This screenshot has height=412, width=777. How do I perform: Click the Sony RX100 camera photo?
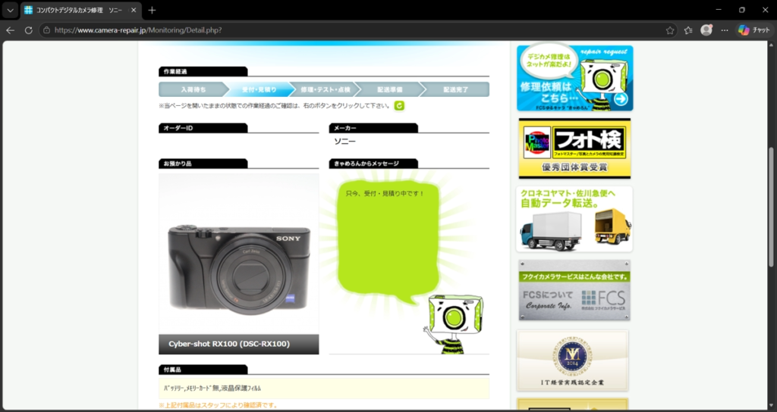[239, 254]
